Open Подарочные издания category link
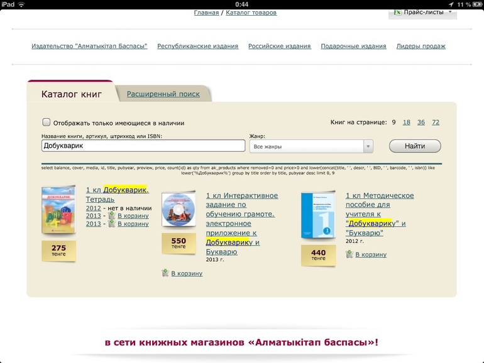Screen dimensions: 484x363 (353, 46)
